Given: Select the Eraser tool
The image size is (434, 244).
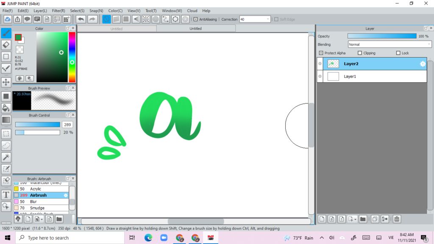Looking at the screenshot, I should tap(6, 45).
